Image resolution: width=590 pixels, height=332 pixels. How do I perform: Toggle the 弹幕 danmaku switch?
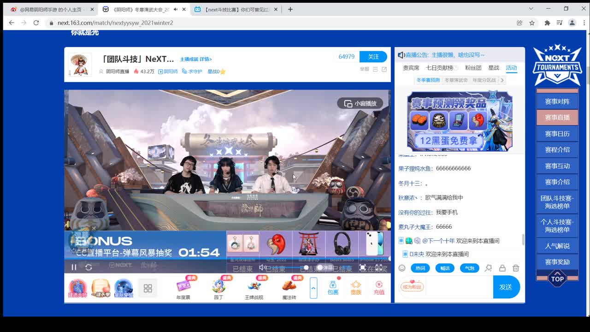click(324, 267)
